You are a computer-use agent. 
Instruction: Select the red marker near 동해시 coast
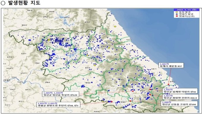tap(168, 84)
